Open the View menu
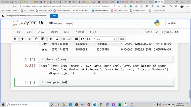191x107 pixels. (41, 32)
